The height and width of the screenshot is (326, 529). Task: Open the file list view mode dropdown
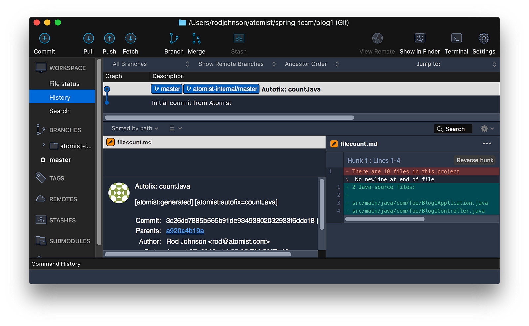(x=176, y=128)
